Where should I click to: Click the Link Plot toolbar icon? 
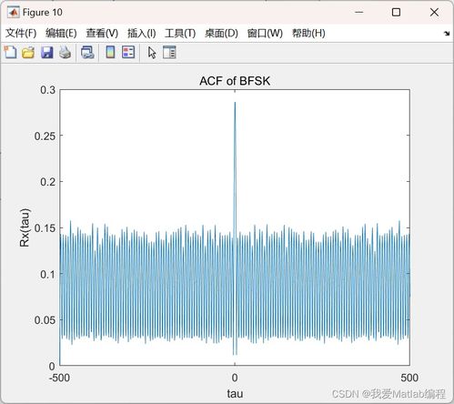coord(87,52)
